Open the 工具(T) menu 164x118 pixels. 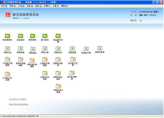point(56,6)
